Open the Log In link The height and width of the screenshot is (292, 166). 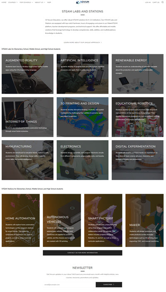(x=148, y=3)
